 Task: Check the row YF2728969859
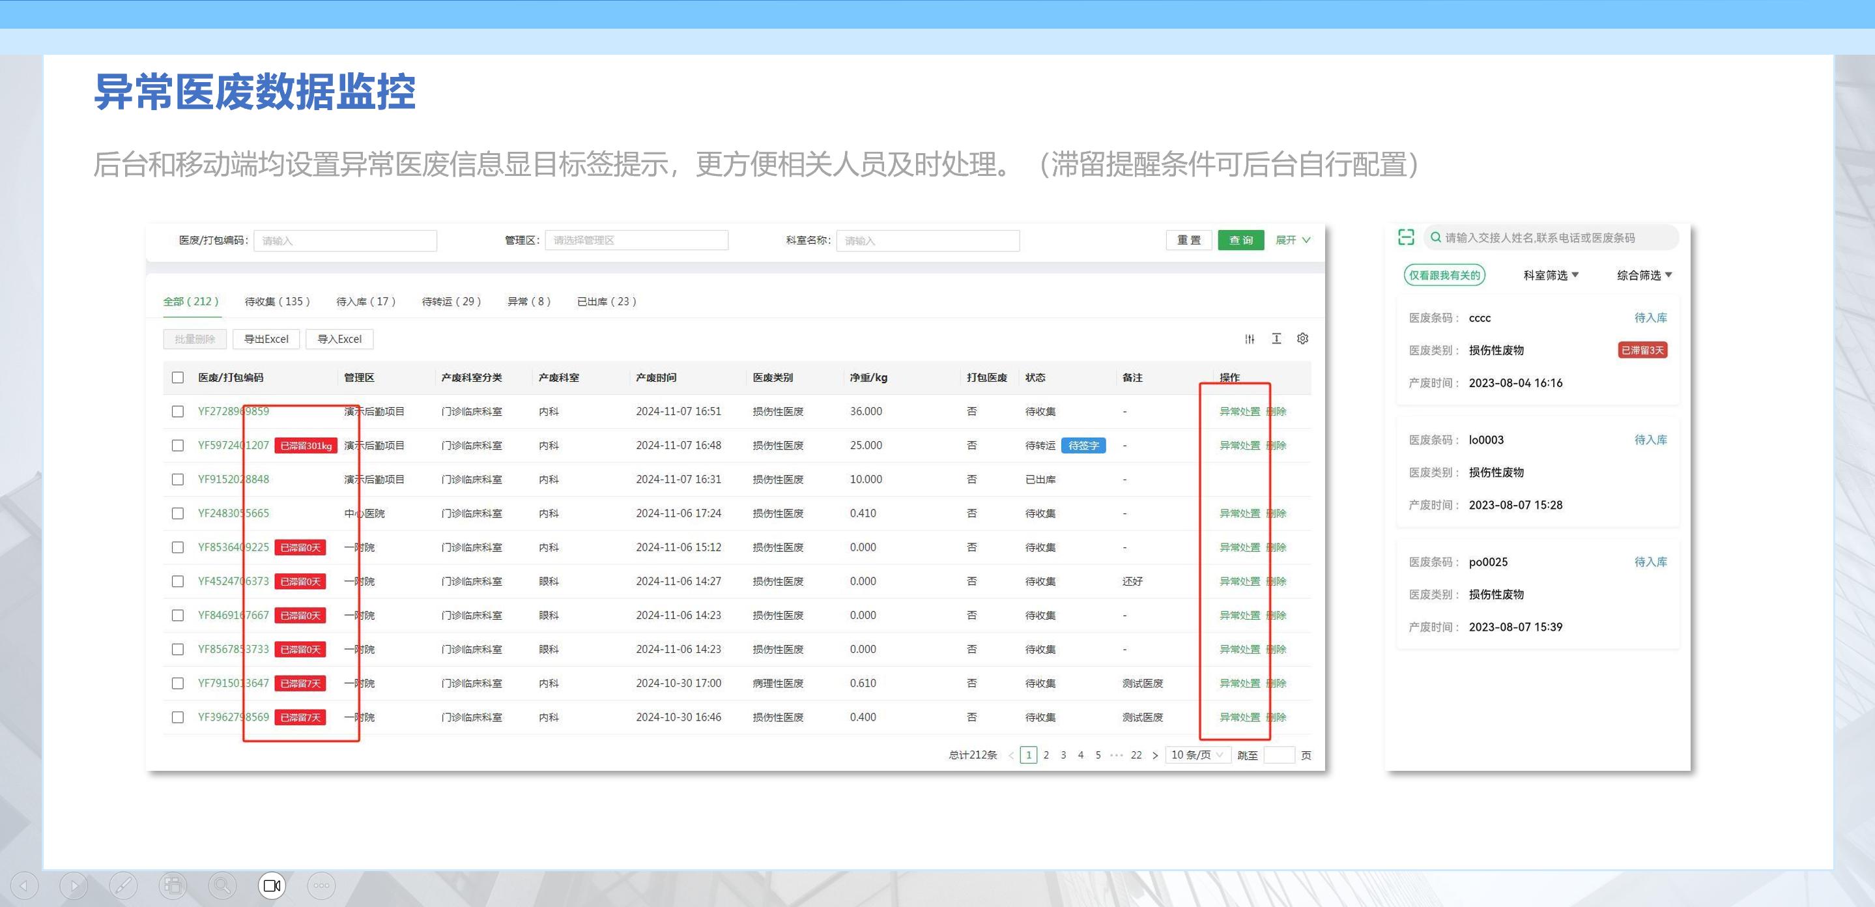coord(178,411)
